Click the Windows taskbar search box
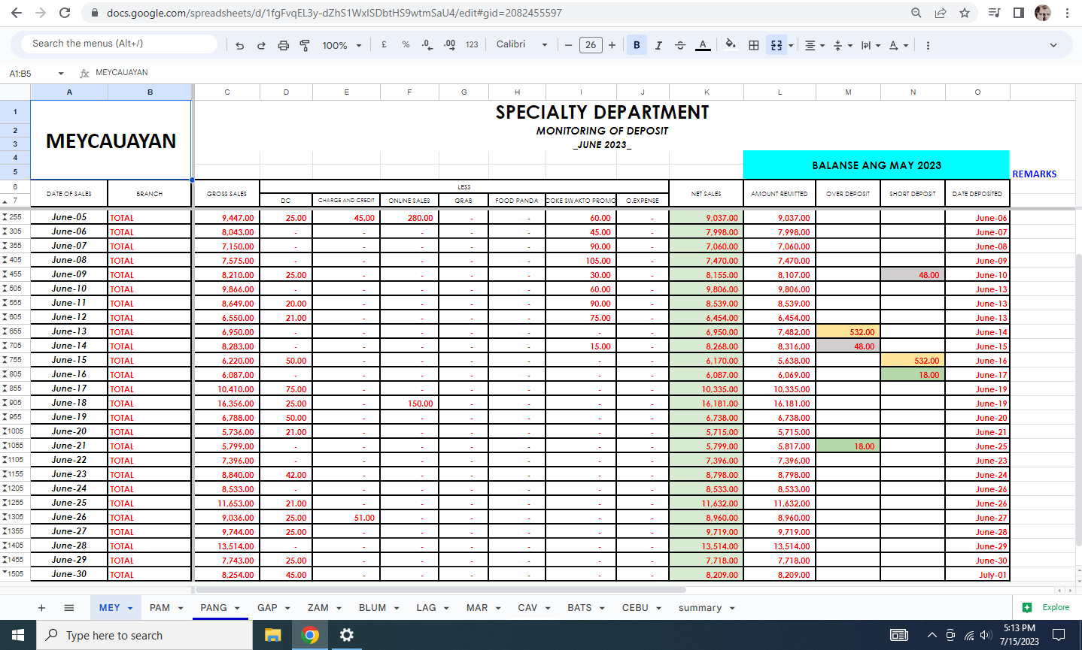The height and width of the screenshot is (650, 1082). point(144,635)
